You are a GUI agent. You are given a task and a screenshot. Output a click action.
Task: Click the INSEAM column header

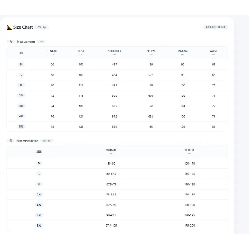pyautogui.click(x=183, y=51)
